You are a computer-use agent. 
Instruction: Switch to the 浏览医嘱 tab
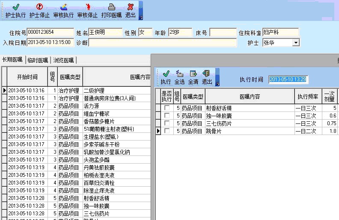(x=63, y=60)
